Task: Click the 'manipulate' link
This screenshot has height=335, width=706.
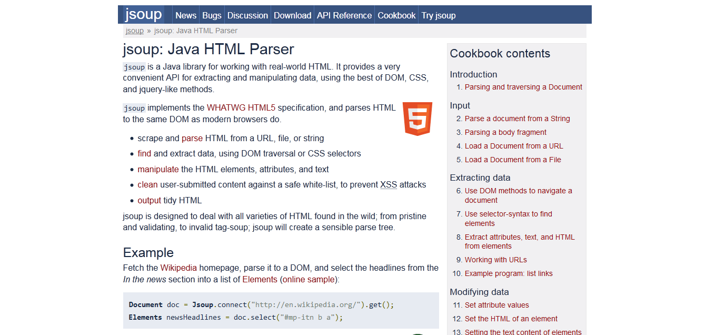Action: coord(158,170)
